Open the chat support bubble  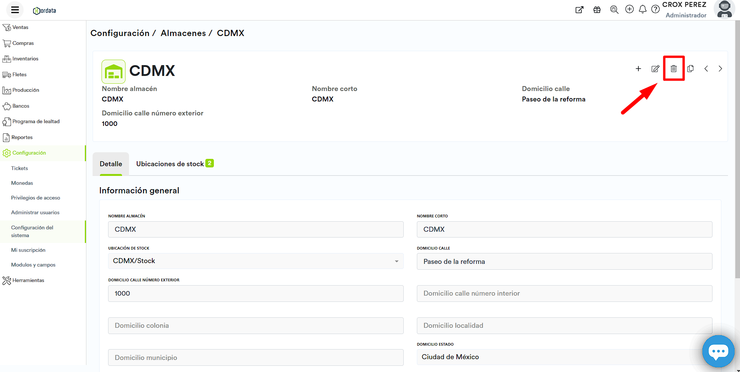[x=718, y=351]
